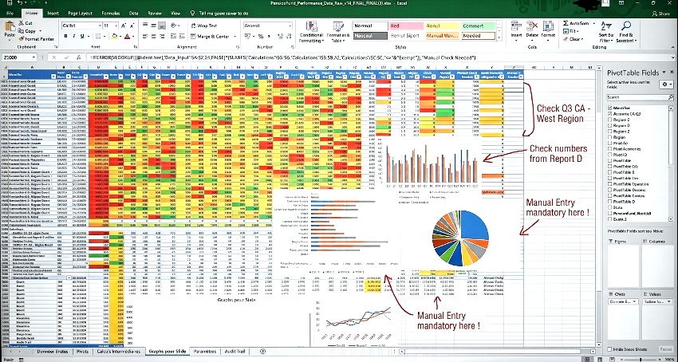The width and height of the screenshot is (678, 362).
Task: Expand the Merge & Center dropdown arrow
Action: 235,37
